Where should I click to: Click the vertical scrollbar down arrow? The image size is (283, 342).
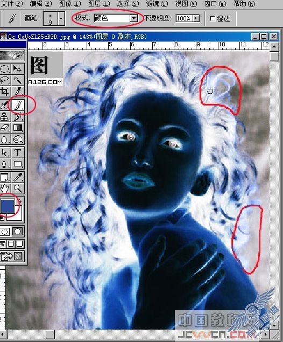tap(274, 325)
